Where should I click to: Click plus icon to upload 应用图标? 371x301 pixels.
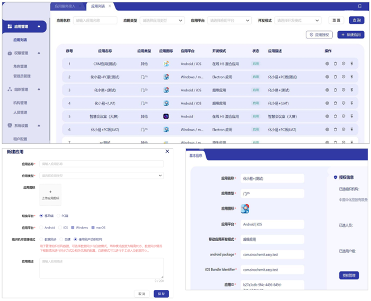pyautogui.click(x=50, y=191)
